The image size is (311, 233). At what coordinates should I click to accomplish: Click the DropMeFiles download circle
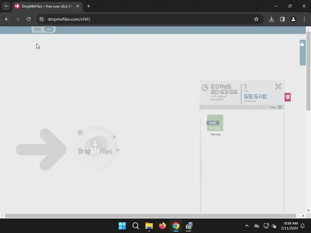pyautogui.click(x=96, y=149)
